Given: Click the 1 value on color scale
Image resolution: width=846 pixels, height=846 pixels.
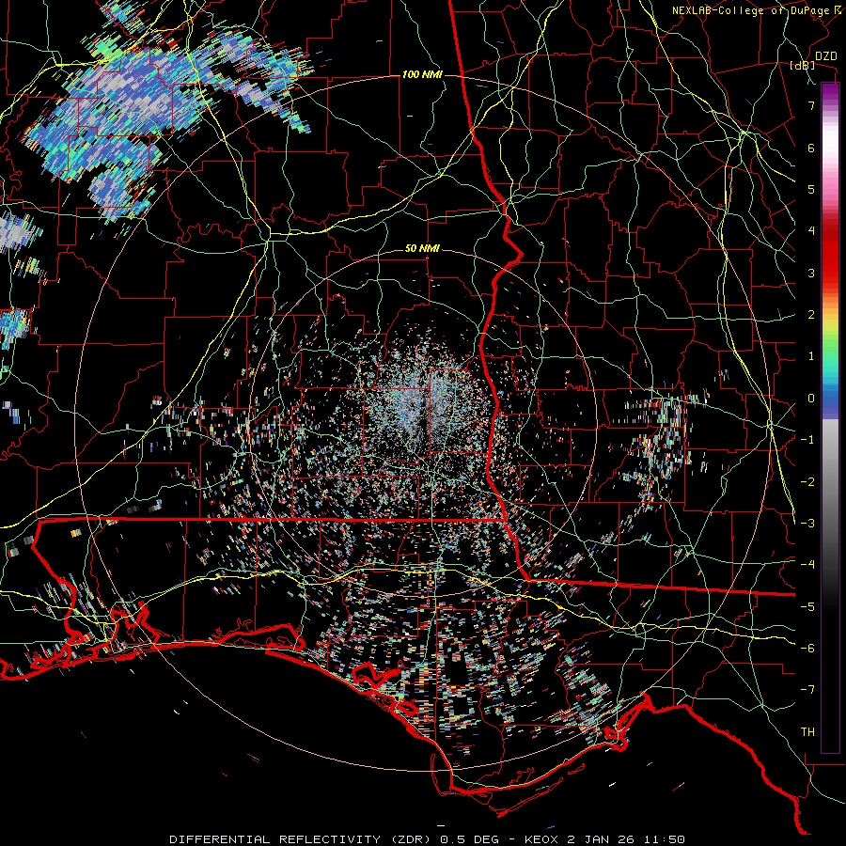Looking at the screenshot, I should pyautogui.click(x=811, y=356).
